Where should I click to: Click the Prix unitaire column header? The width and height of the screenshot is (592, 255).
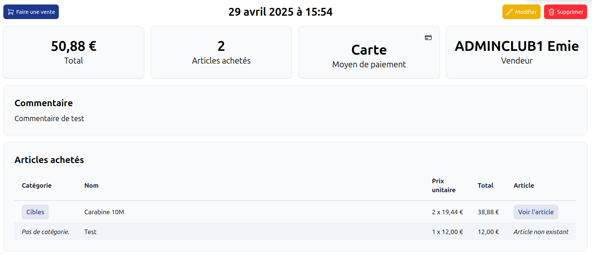444,185
